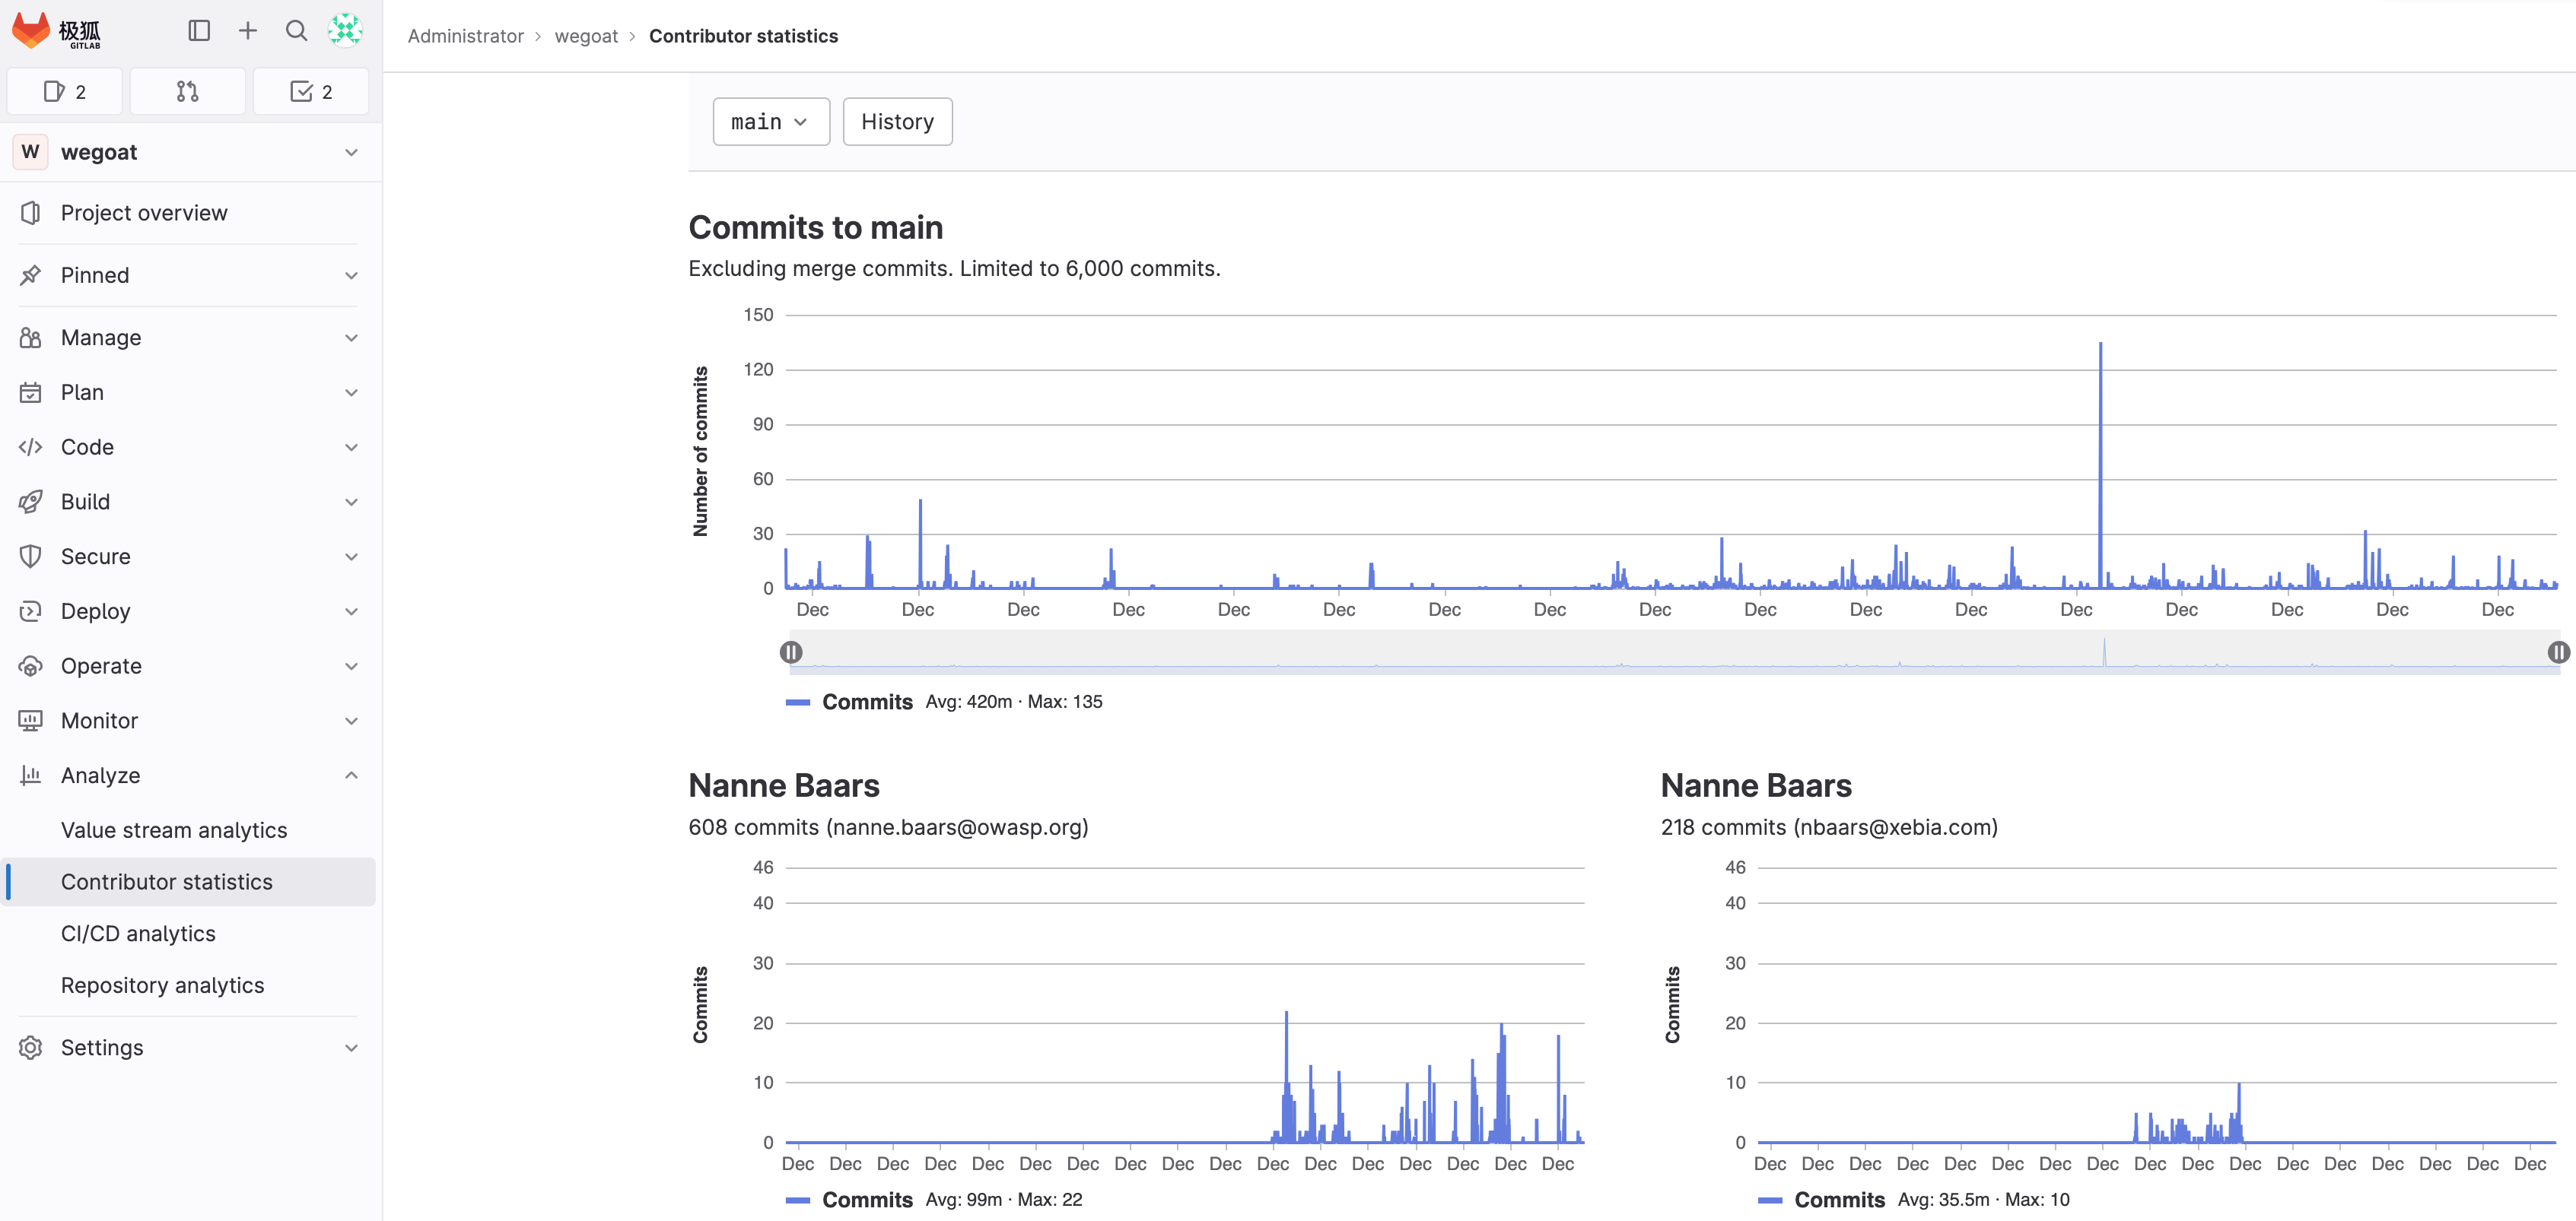Image resolution: width=2576 pixels, height=1221 pixels.
Task: Open the assigned issues counter
Action: tap(65, 92)
